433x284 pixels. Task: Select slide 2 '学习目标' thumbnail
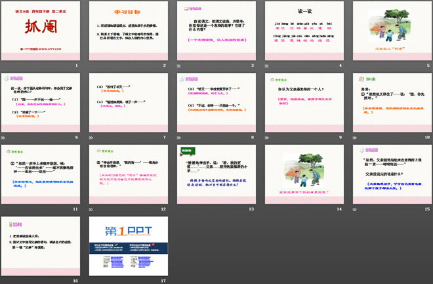(x=129, y=31)
